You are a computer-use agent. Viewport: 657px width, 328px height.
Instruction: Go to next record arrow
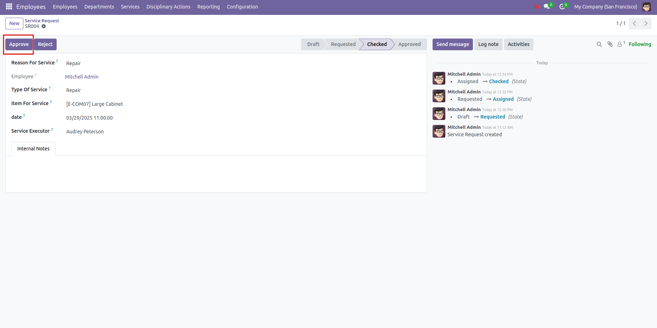[x=646, y=24]
